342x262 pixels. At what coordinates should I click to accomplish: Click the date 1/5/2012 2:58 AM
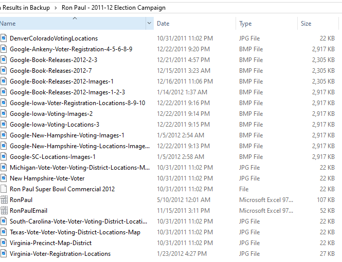[x=181, y=157]
